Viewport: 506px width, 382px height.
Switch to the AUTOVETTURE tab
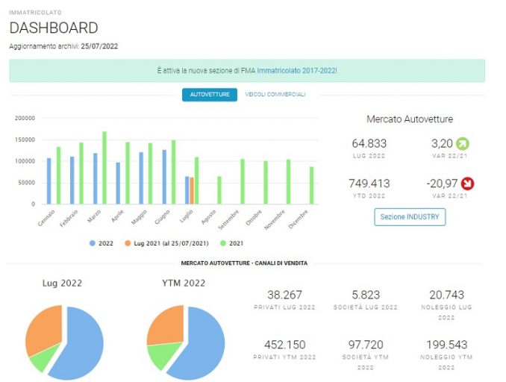click(210, 95)
